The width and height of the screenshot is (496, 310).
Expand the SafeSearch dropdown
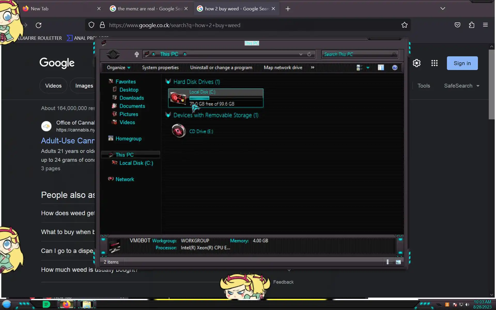pos(462,86)
